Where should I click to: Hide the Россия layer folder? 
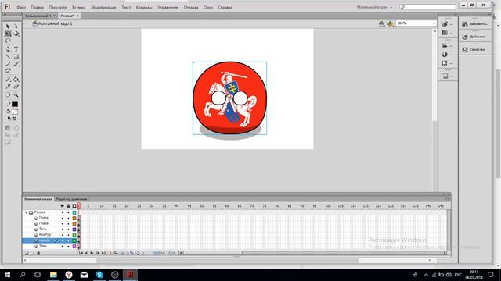pyautogui.click(x=63, y=212)
